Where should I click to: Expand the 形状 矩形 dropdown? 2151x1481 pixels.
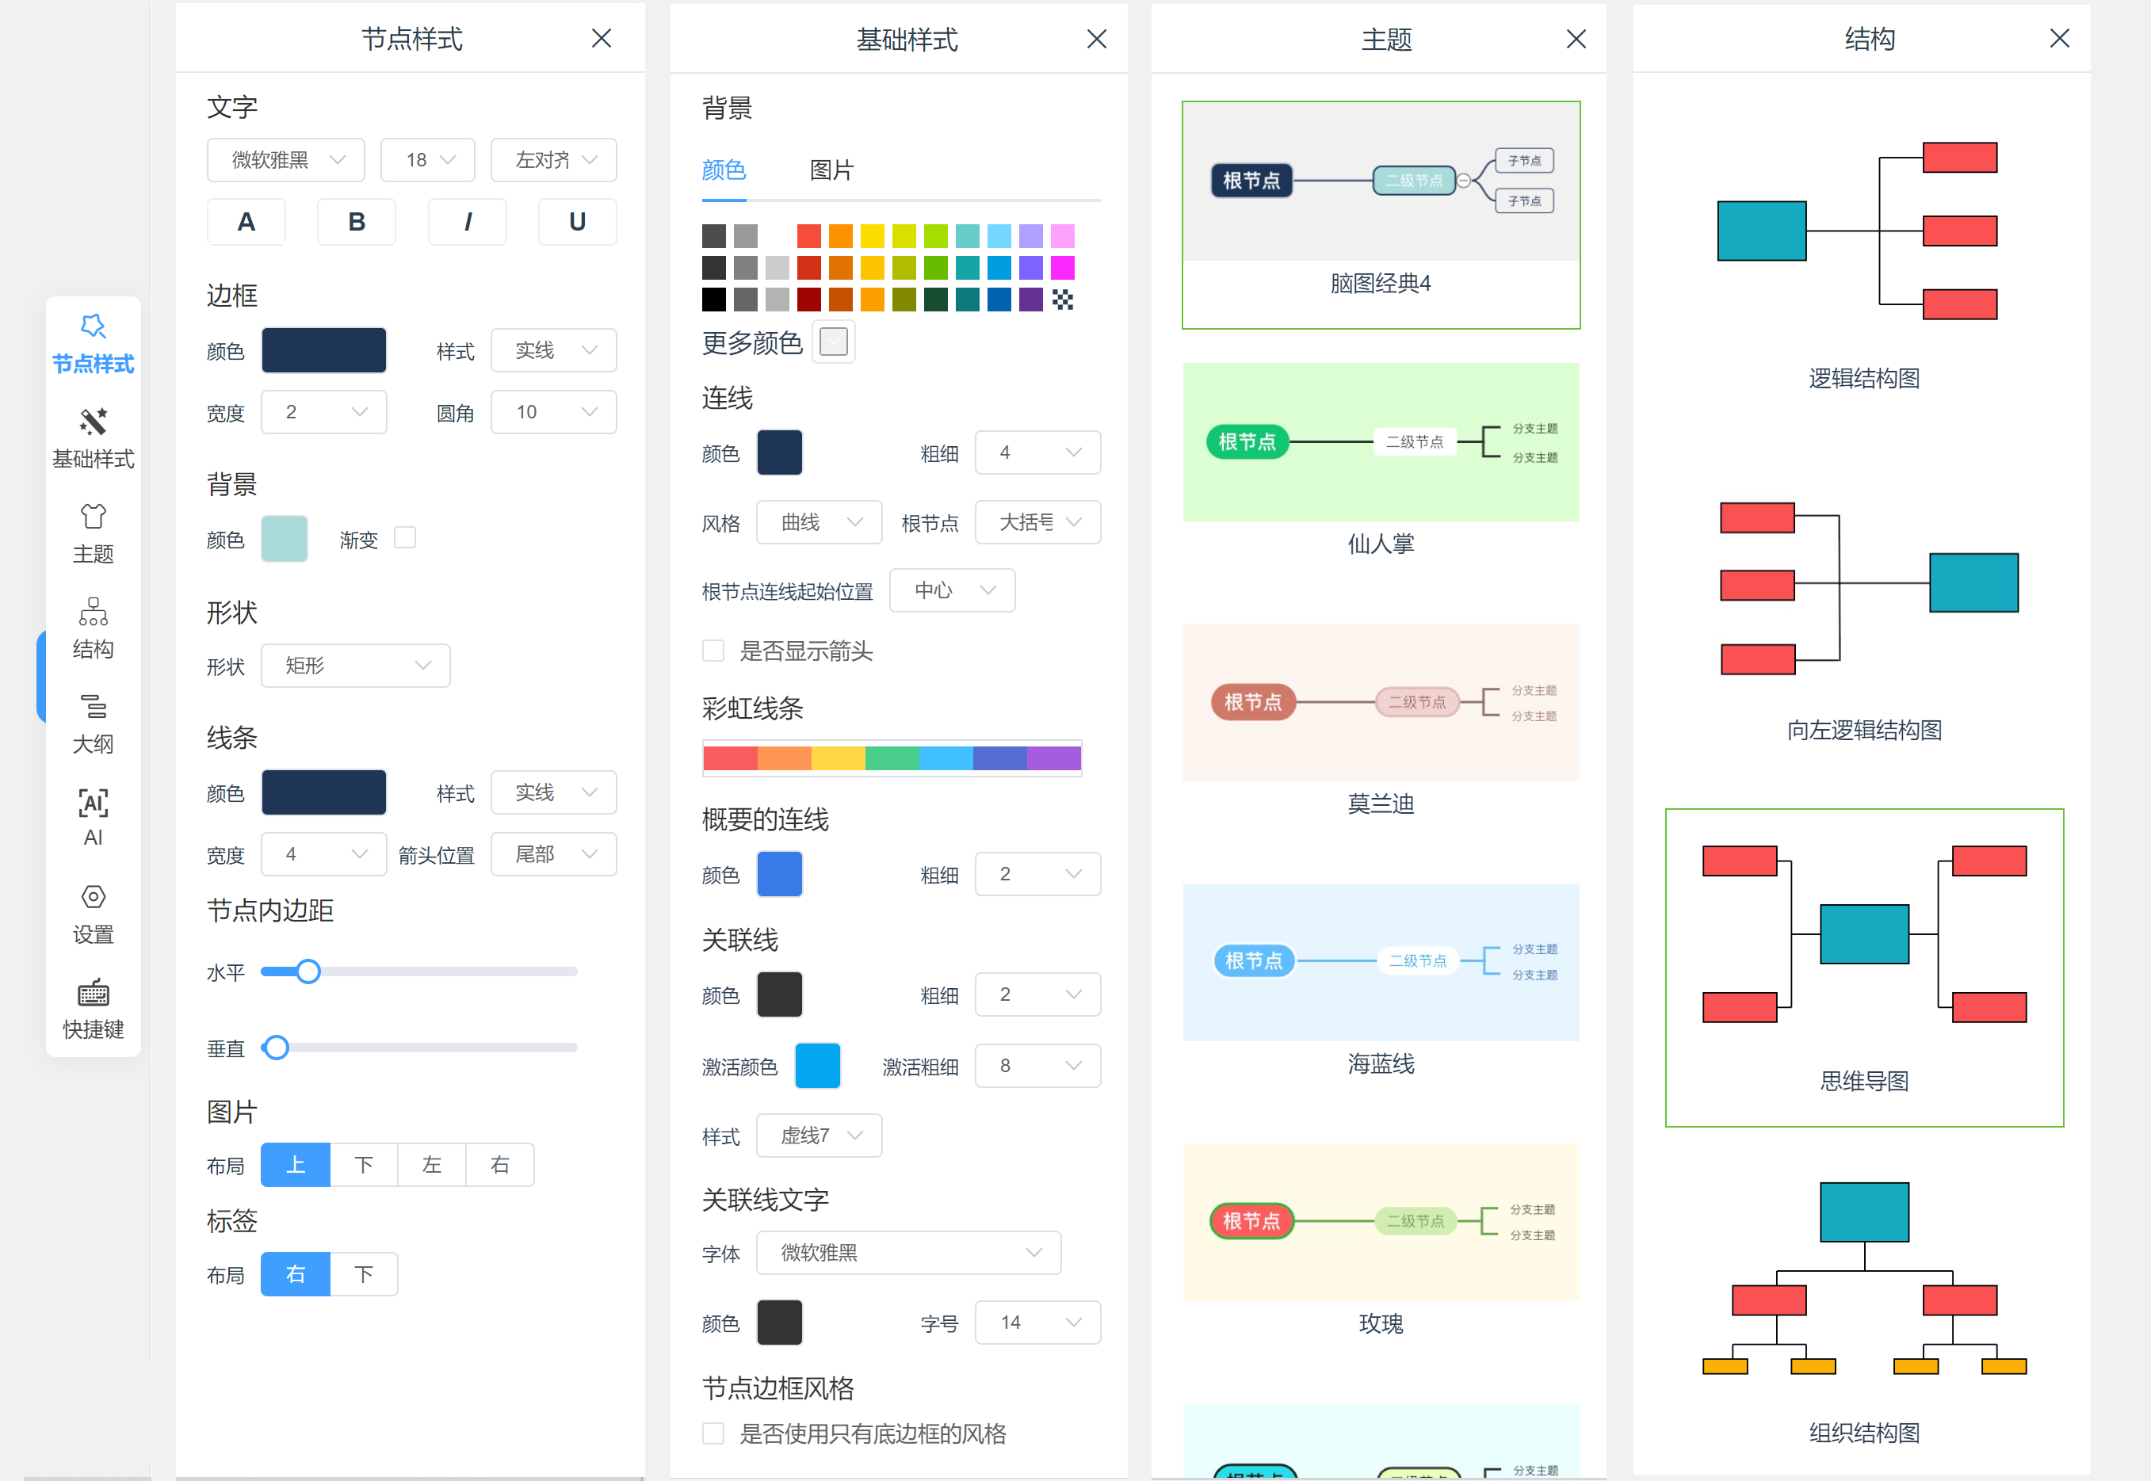[355, 666]
